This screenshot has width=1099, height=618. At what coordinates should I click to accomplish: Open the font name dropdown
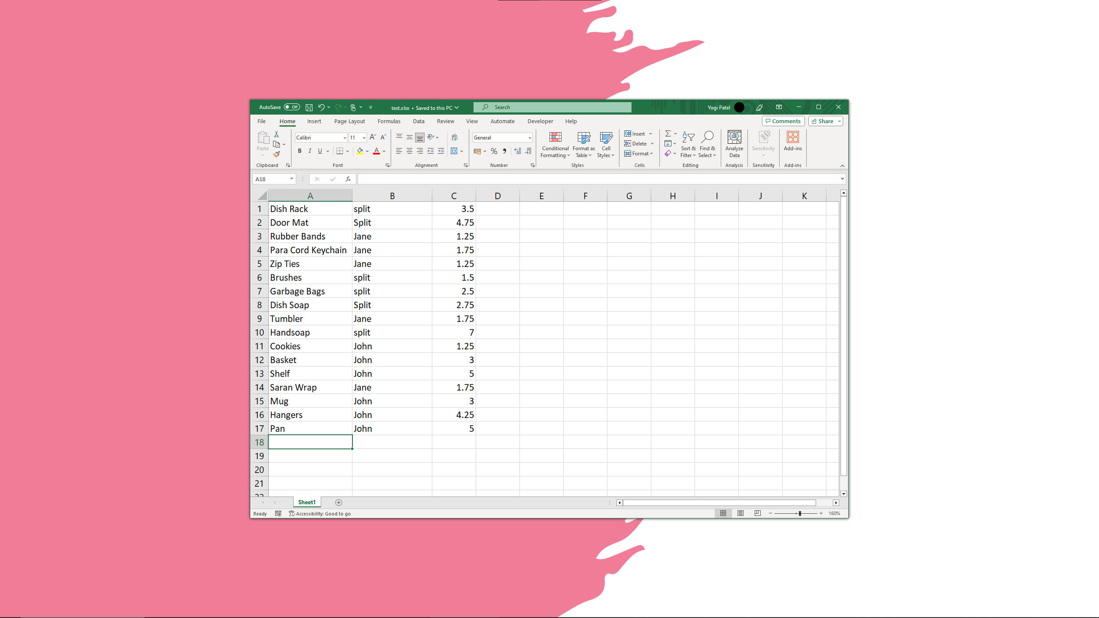coord(344,138)
